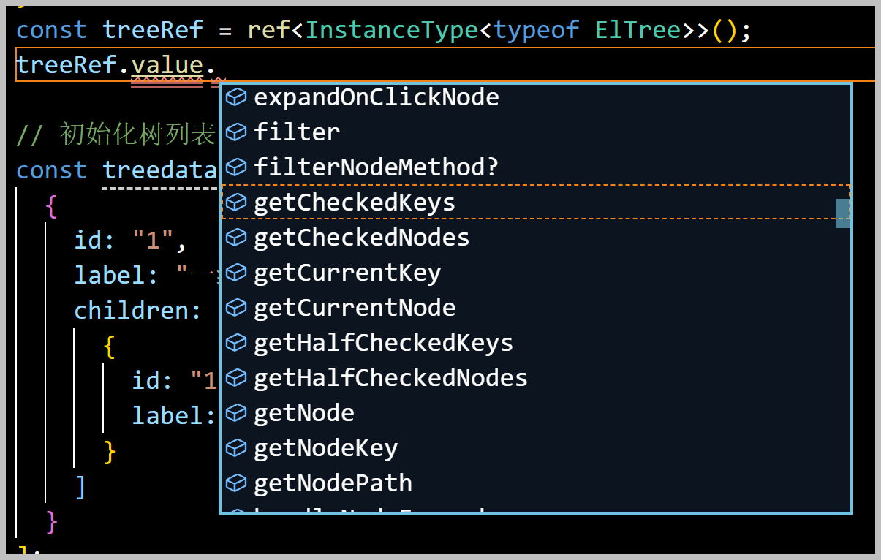Choose getHalfCheckedNodes suggestion
This screenshot has height=560, width=881.
point(536,377)
